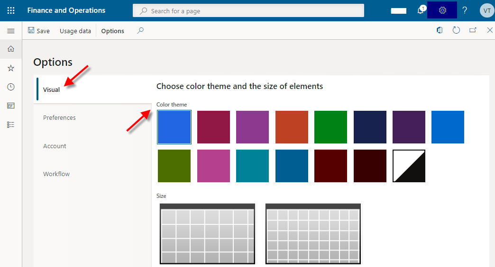The width and height of the screenshot is (495, 267).
Task: Open the VT user avatar menu
Action: pos(487,10)
